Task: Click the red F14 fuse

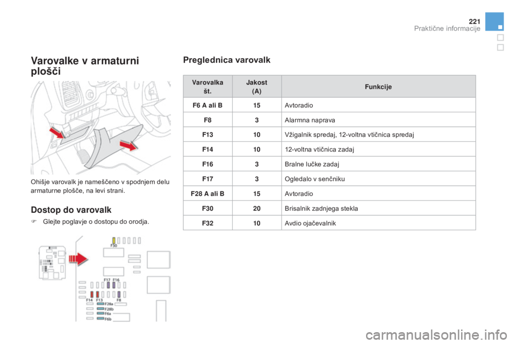Action: pyautogui.click(x=91, y=295)
